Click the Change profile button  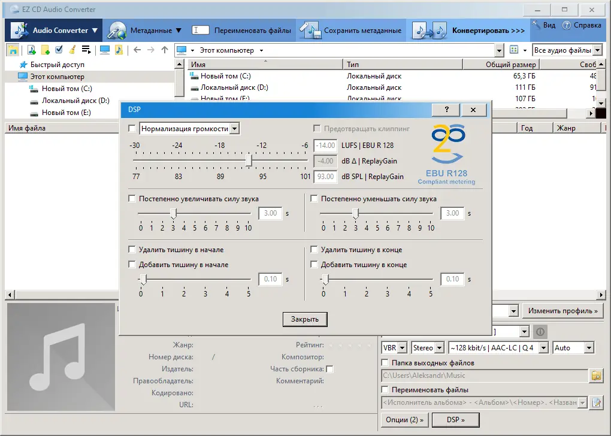click(562, 311)
